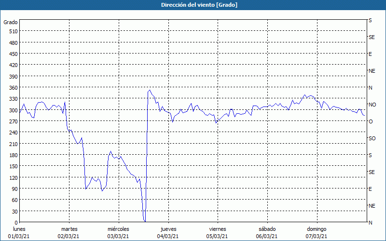Click the 'viernes' day label
The image size is (386, 241).
click(x=218, y=229)
